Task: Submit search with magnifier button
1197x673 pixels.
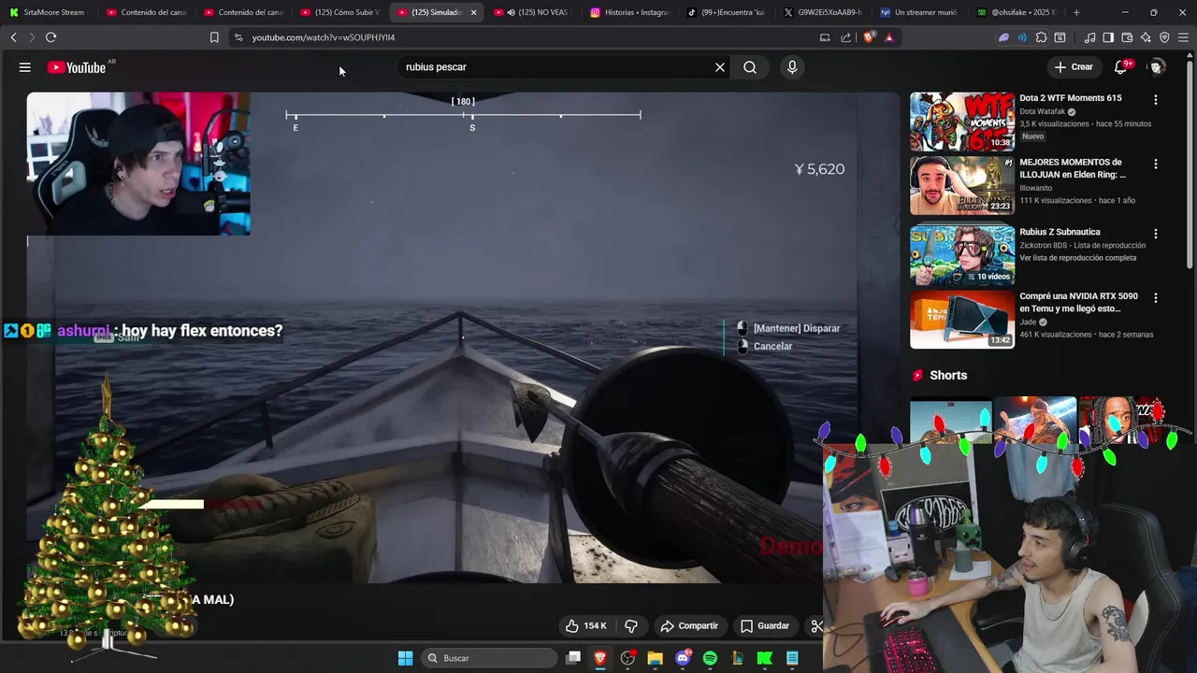Action: click(750, 67)
